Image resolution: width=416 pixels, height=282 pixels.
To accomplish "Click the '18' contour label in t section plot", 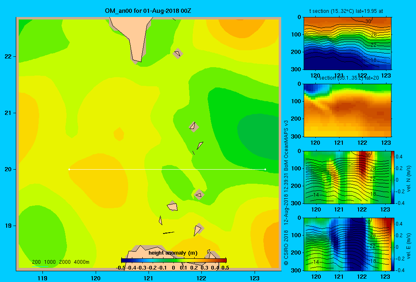I will (x=373, y=60).
